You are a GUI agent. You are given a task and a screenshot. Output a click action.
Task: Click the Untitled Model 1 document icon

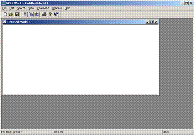(x=5, y=22)
